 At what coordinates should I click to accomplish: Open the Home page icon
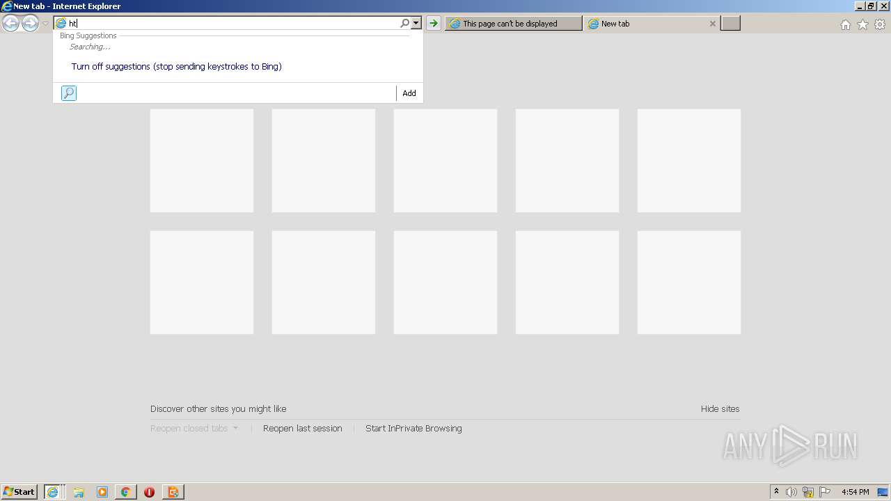click(845, 24)
